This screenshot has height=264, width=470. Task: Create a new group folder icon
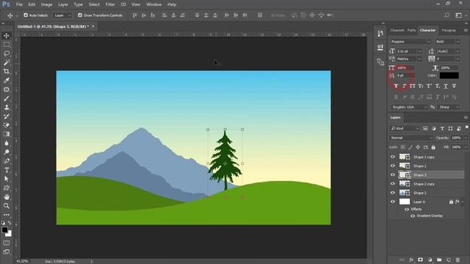[439, 260]
